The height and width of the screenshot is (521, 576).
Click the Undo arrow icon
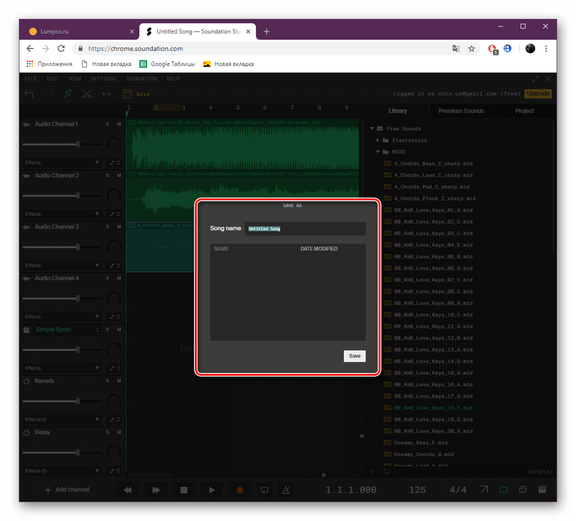(x=29, y=93)
